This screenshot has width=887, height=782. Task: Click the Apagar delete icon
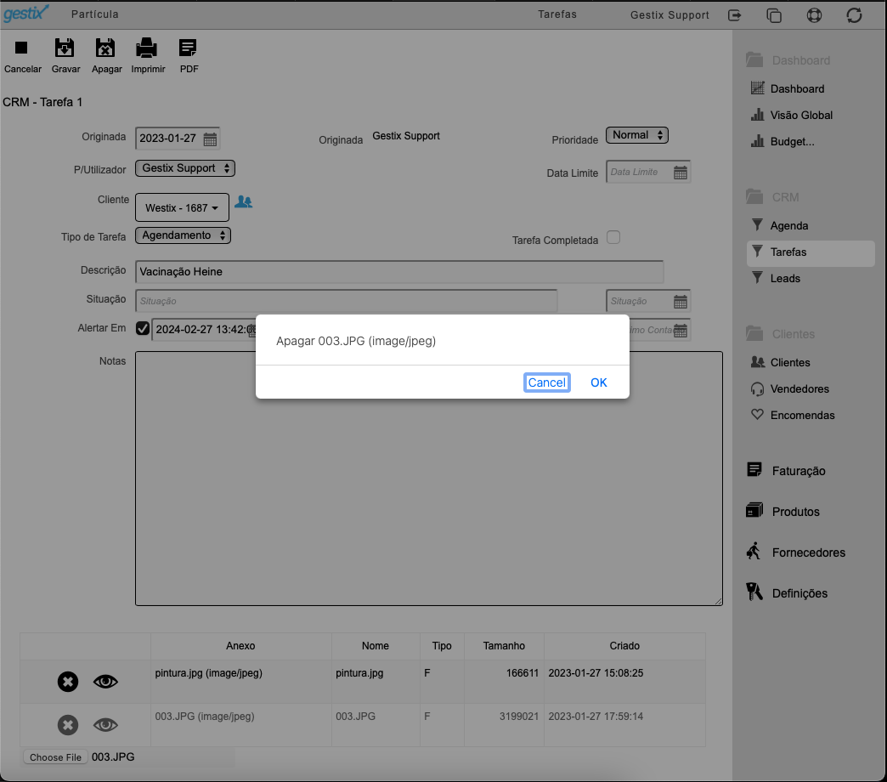[x=105, y=48]
